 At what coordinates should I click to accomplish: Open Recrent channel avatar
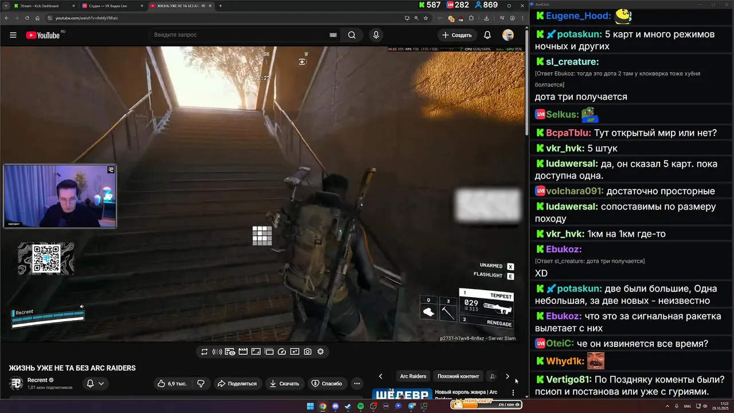pos(16,383)
